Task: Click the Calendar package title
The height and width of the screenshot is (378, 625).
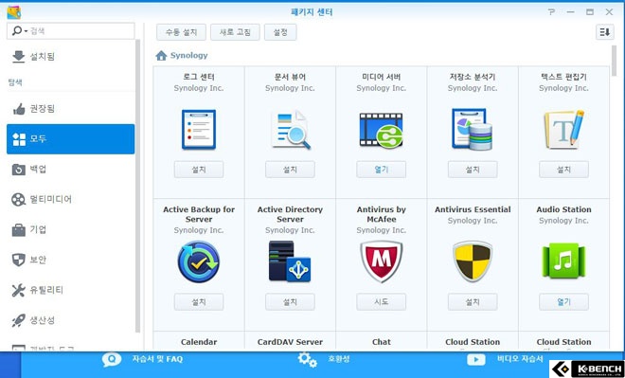Action: click(199, 342)
